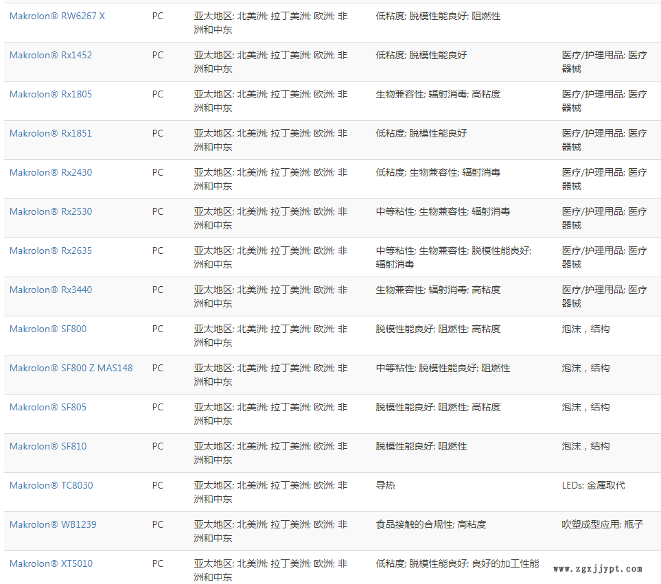
Task: Select the Makrolon® SF810 link
Action: coord(48,446)
